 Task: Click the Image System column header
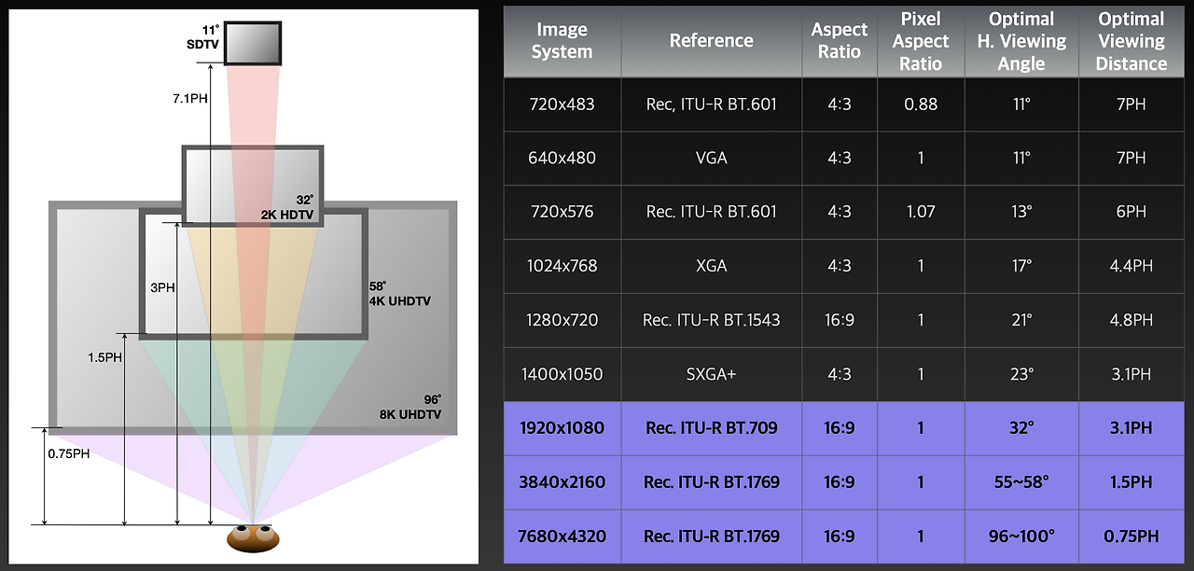click(x=562, y=41)
